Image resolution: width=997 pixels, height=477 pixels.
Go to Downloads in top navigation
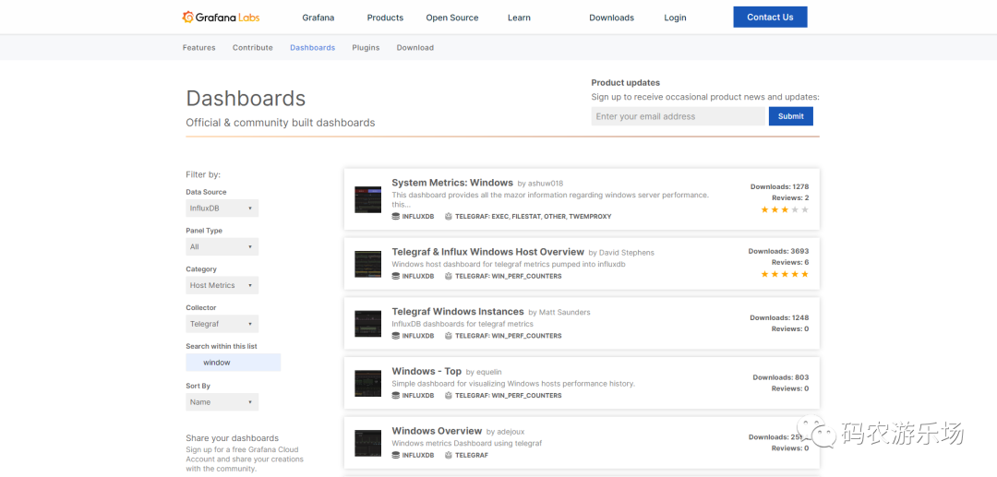click(x=612, y=18)
